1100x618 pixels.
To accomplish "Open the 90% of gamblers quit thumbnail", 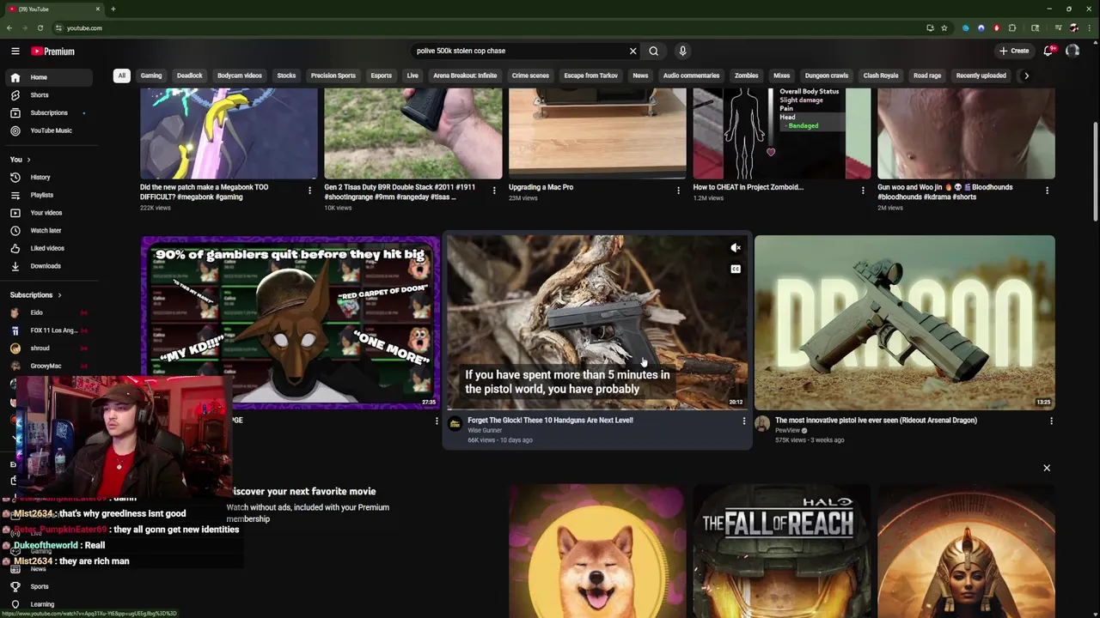I will tap(290, 323).
